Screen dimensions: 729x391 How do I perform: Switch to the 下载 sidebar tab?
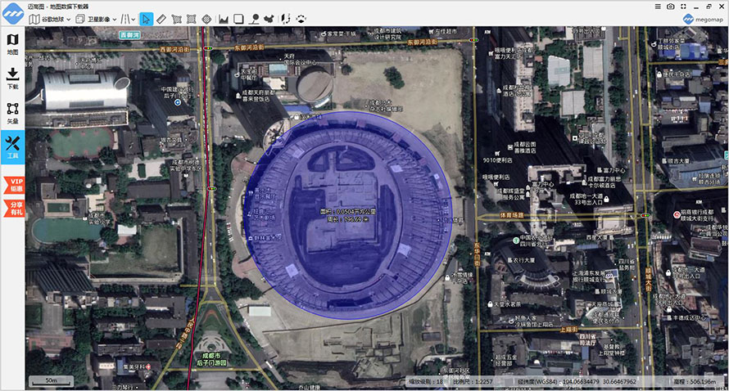tap(12, 79)
